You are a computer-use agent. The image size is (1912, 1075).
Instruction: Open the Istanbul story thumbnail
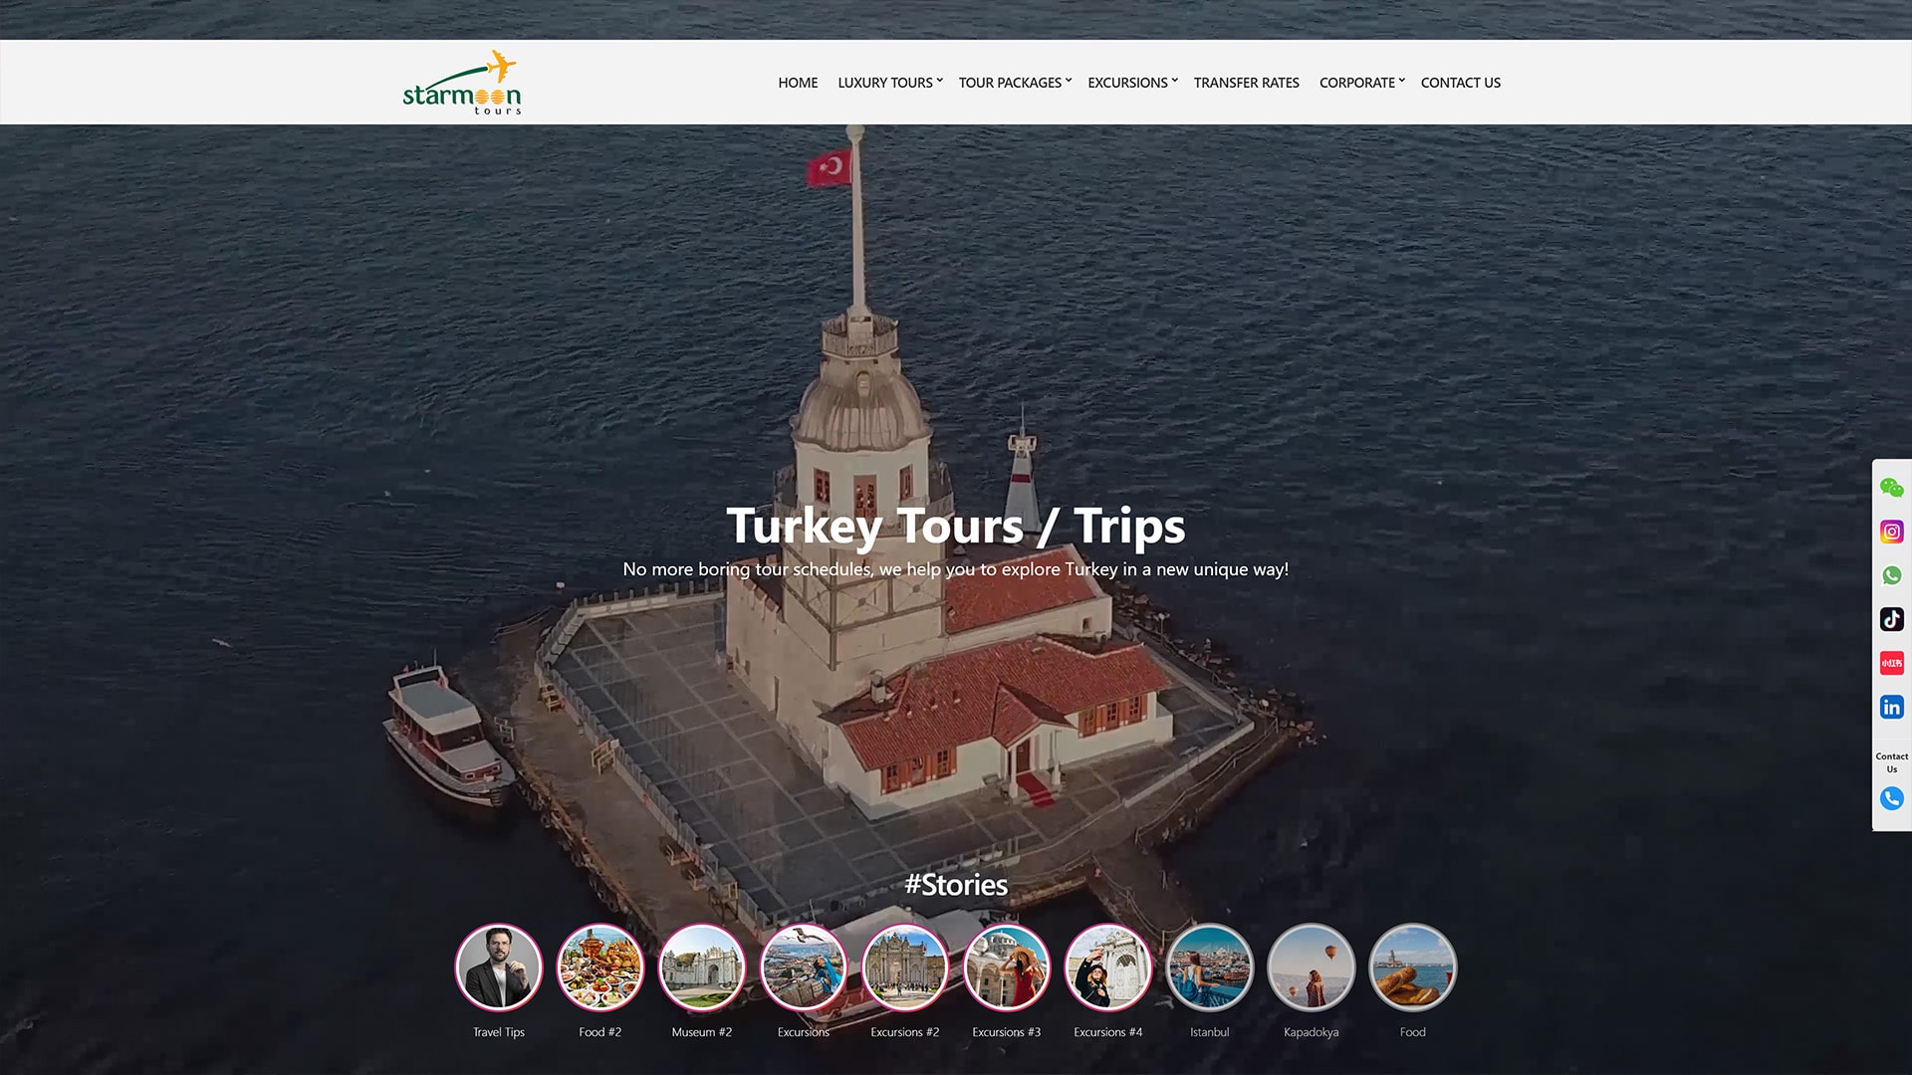[x=1209, y=967]
